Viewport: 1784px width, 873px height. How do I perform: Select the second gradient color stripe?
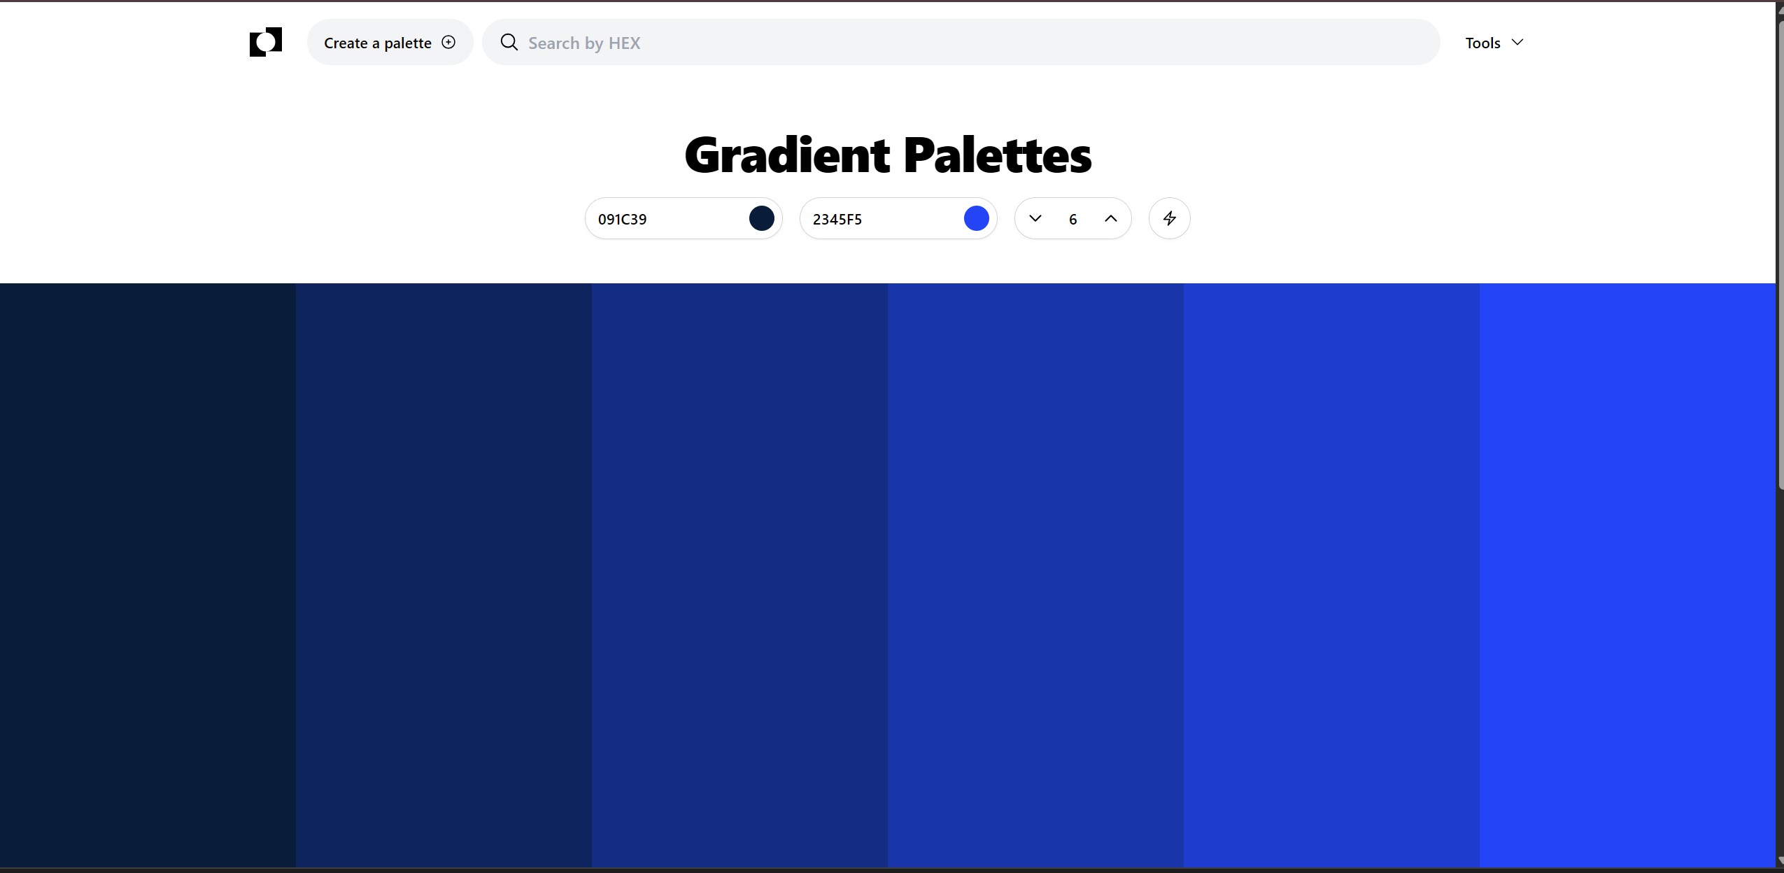(x=444, y=575)
